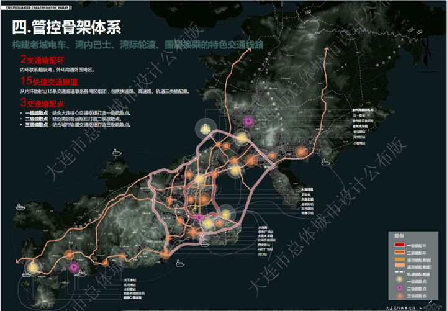The height and width of the screenshot is (311, 447).
Task: Select the light peach 道路输配廊道2 legend swatch
Action: pyautogui.click(x=400, y=266)
